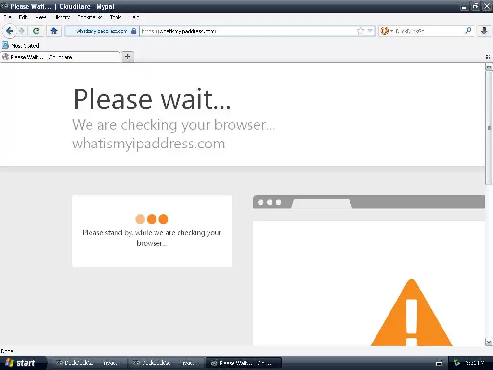
Task: Click 'We are checking your browser...' text
Action: tap(173, 125)
